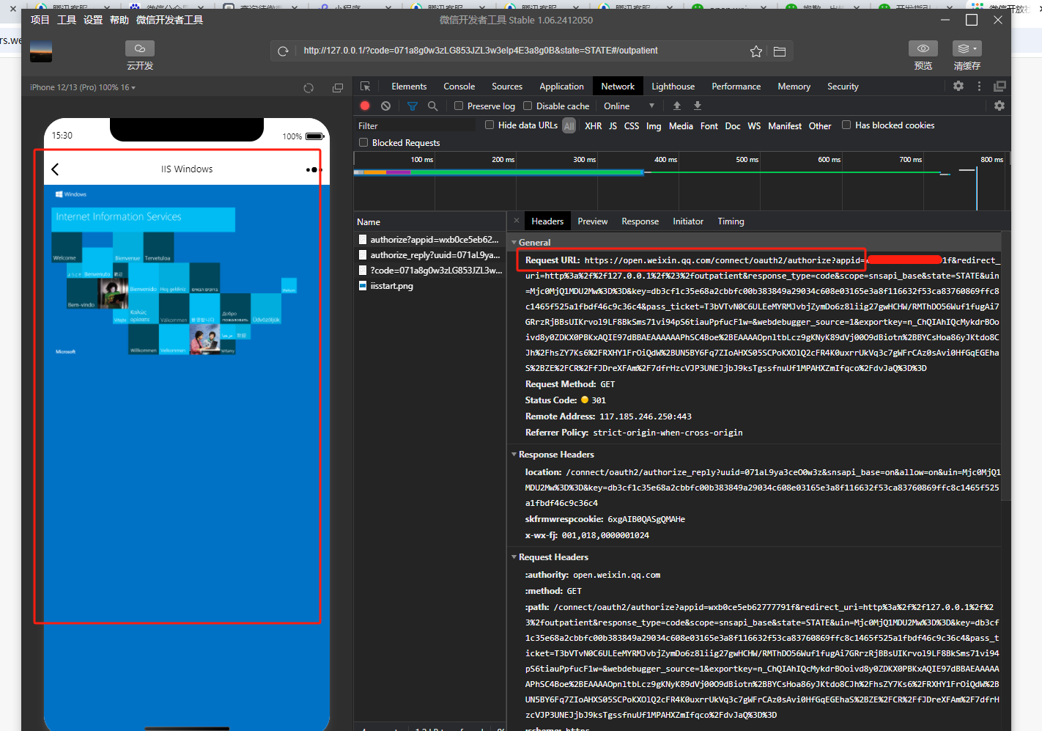Filter requests by JS
1042x731 pixels.
pos(613,126)
